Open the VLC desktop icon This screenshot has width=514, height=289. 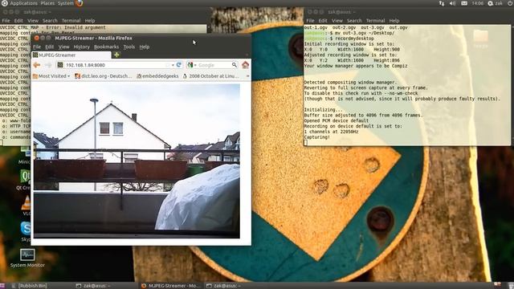click(26, 206)
